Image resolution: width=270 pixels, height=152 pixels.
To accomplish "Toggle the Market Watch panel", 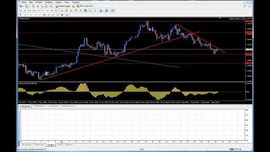I will click(x=33, y=6).
